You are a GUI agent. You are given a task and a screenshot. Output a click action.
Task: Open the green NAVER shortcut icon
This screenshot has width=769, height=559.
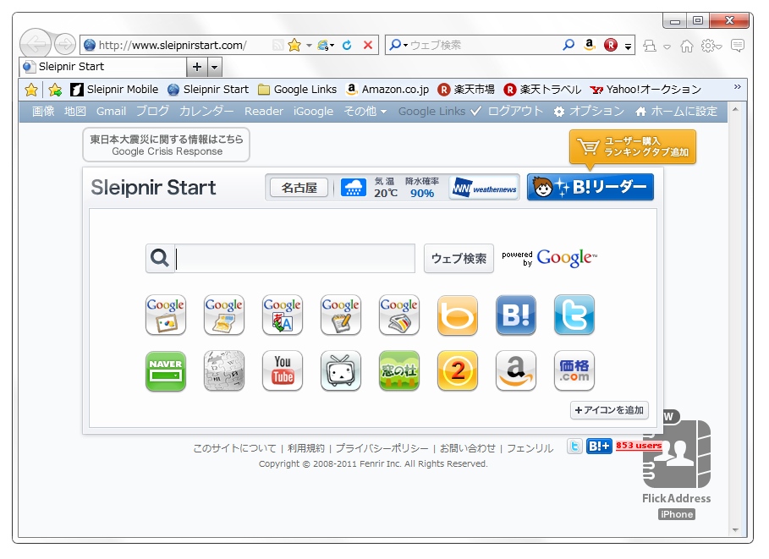(166, 370)
